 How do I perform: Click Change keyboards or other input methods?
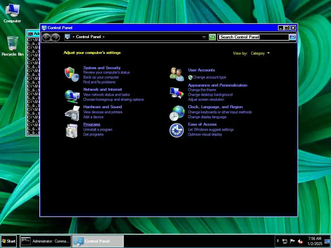pos(220,112)
